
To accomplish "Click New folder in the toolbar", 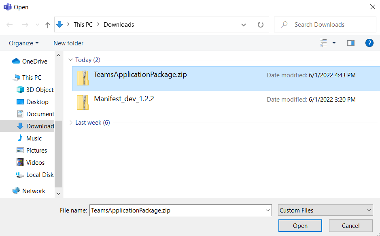I will [x=68, y=43].
